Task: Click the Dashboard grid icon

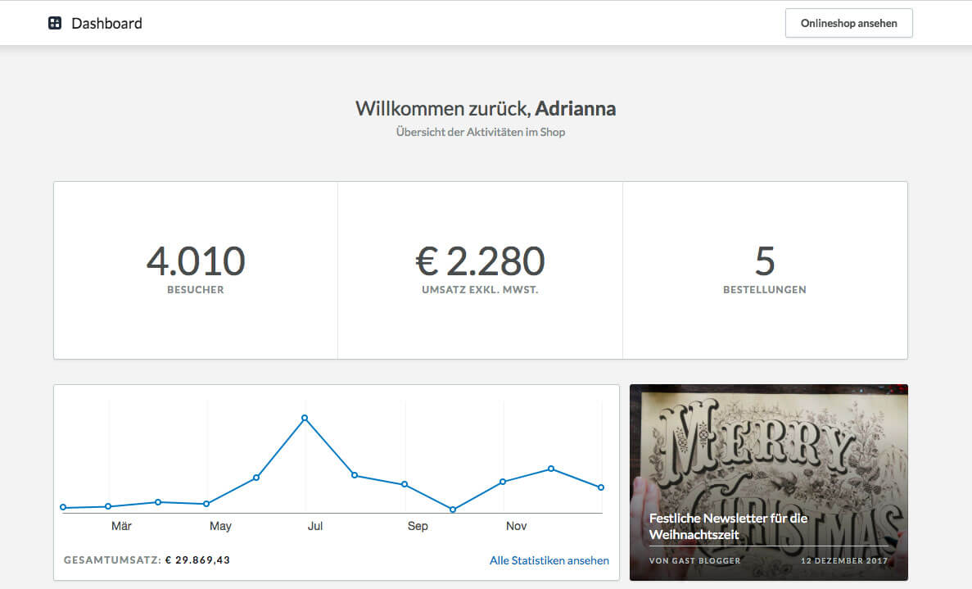Action: 55,23
